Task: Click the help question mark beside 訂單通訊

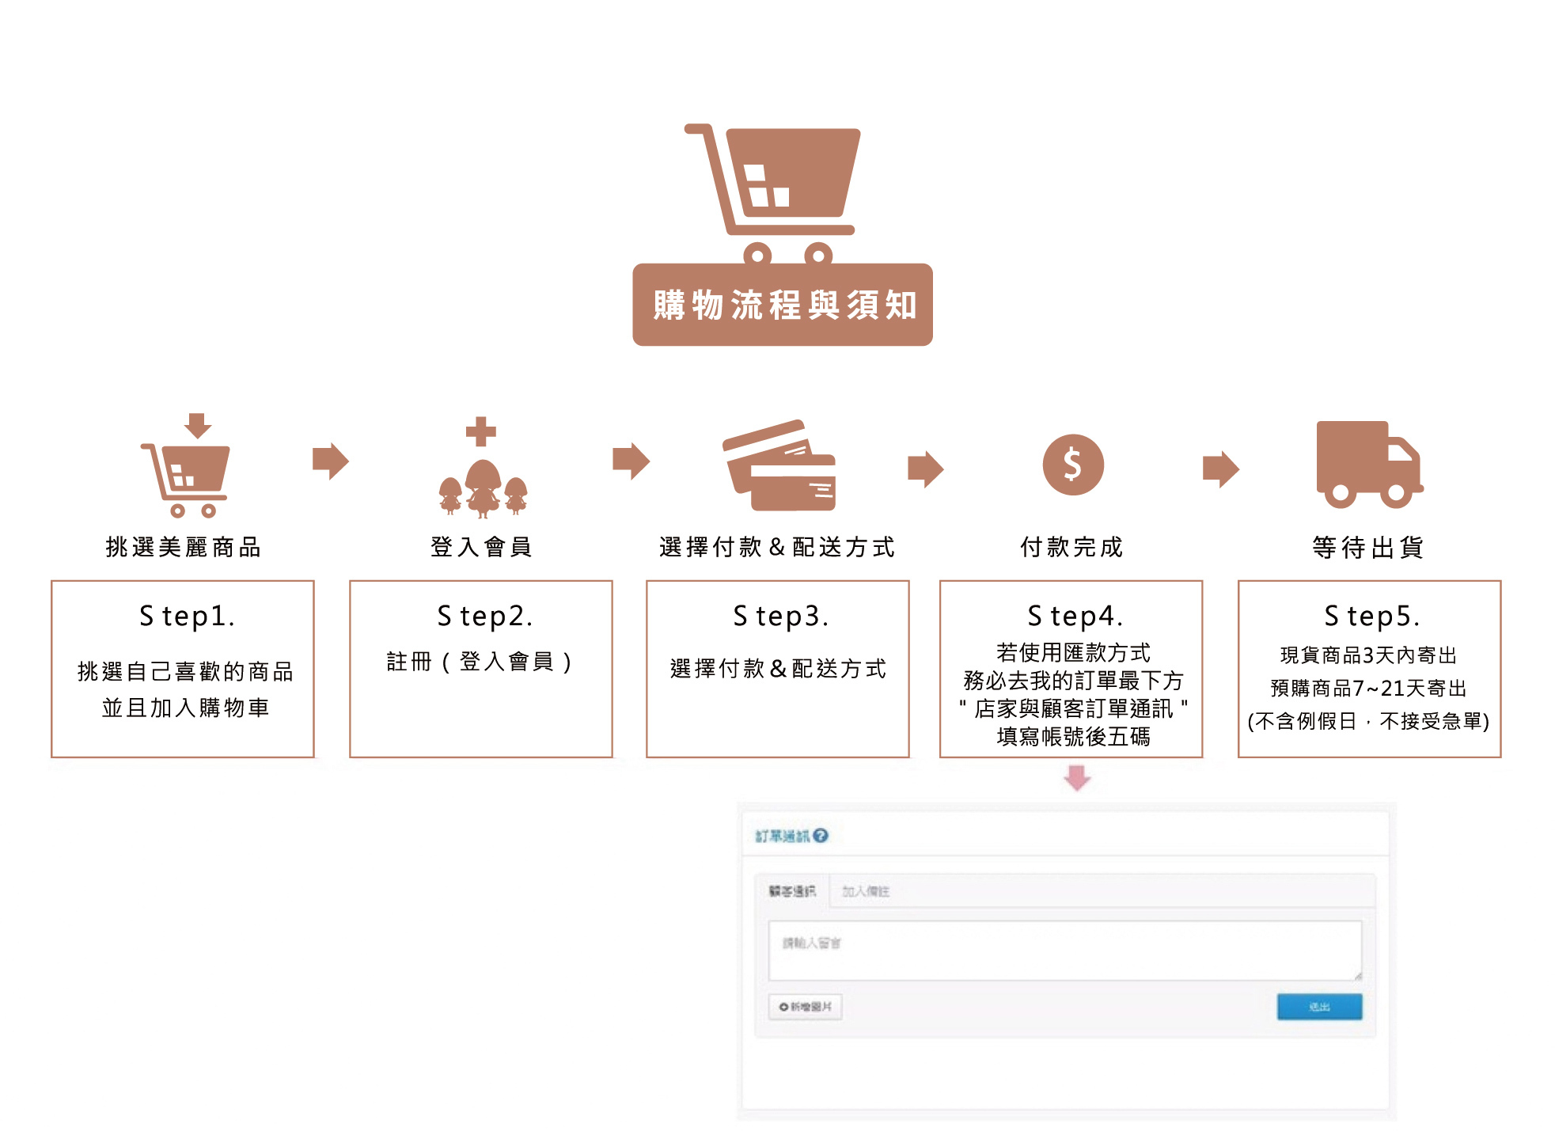Action: pyautogui.click(x=821, y=836)
